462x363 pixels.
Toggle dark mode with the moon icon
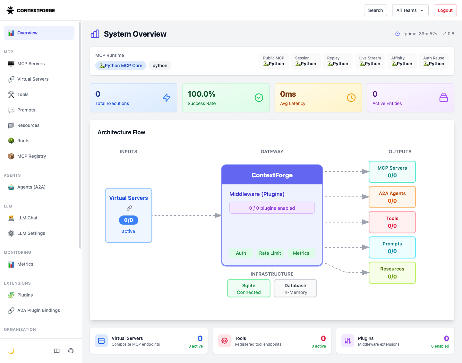click(11, 351)
